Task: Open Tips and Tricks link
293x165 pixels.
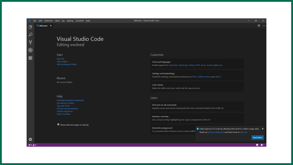Action: 63,106
